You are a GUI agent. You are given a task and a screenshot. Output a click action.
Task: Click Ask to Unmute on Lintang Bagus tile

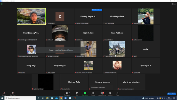pyautogui.click(x=96, y=10)
